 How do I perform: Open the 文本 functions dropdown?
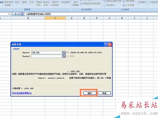click(32, 3)
